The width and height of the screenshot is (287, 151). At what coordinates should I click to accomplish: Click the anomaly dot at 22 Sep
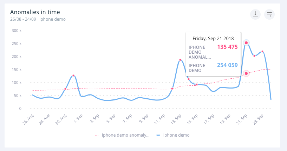click(x=254, y=56)
